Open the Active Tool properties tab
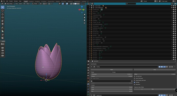177x96 pixels. tap(88, 64)
